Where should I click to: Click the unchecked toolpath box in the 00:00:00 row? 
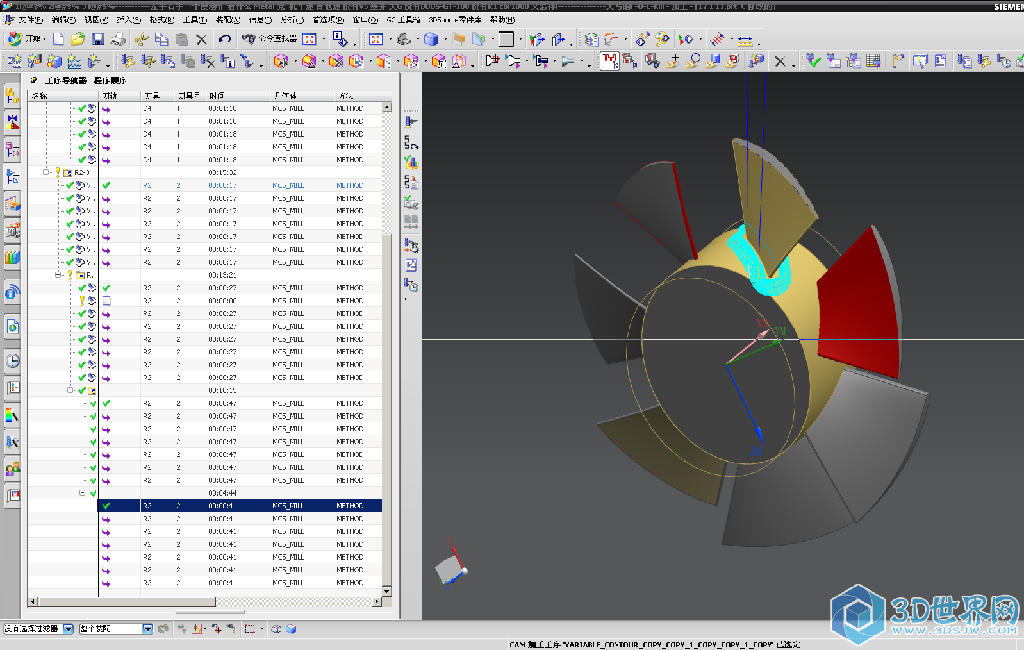click(106, 301)
